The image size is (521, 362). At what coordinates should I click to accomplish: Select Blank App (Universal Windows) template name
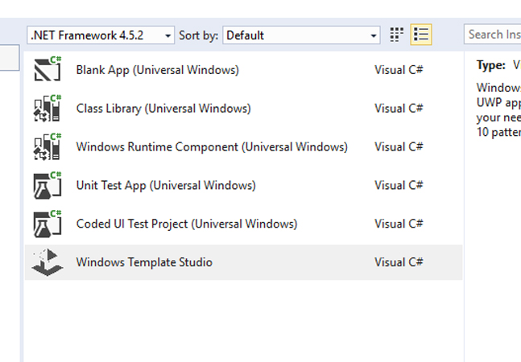(157, 70)
